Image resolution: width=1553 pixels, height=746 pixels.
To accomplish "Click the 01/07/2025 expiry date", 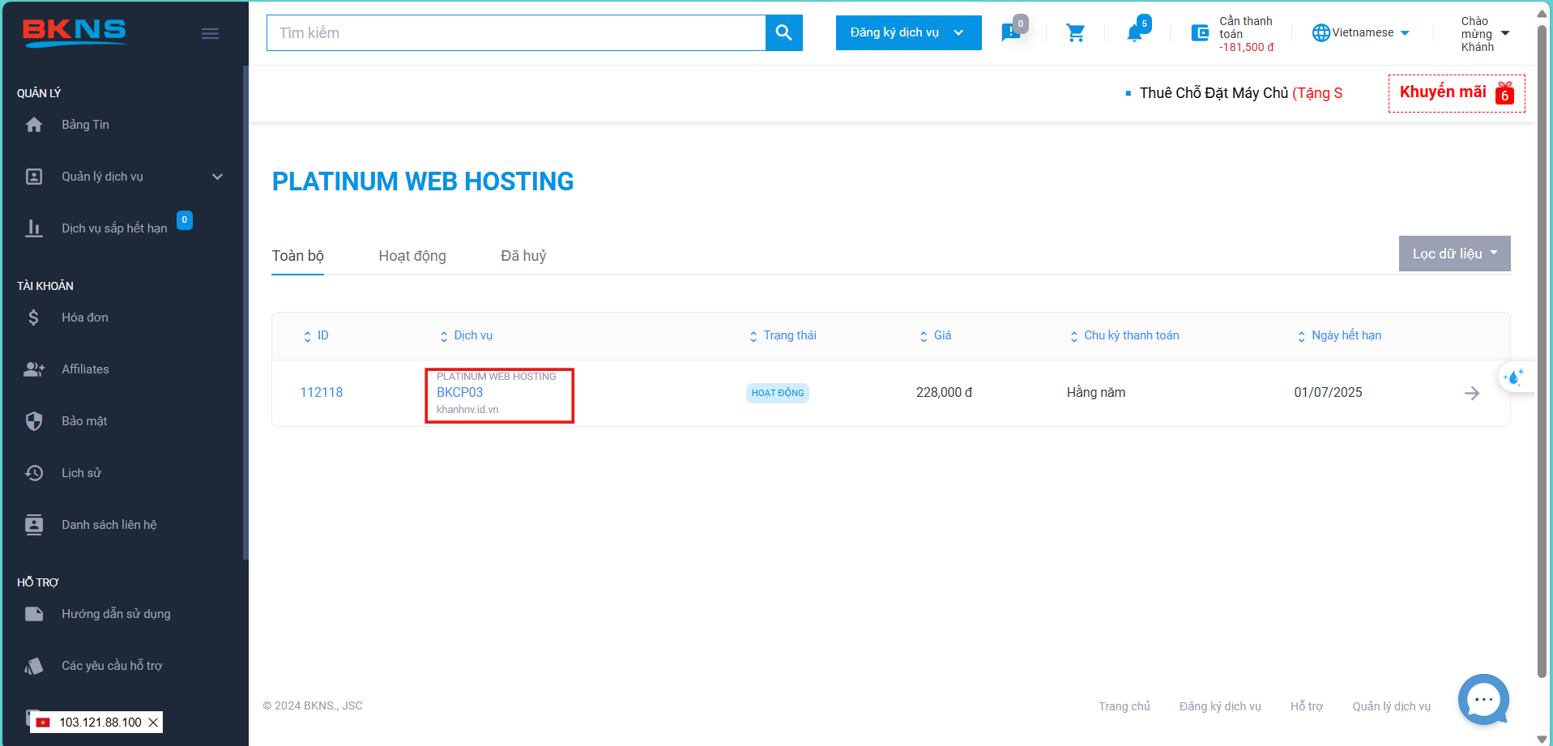I will (x=1328, y=392).
